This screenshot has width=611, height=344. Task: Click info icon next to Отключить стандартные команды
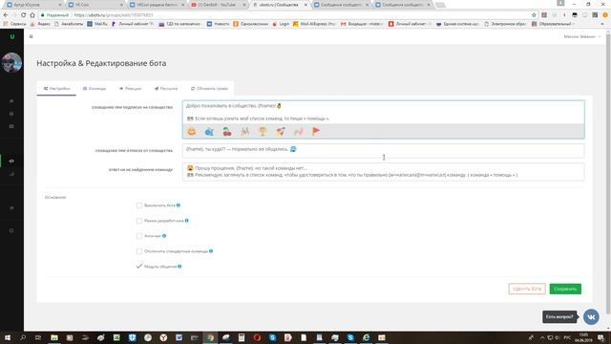[x=211, y=251]
